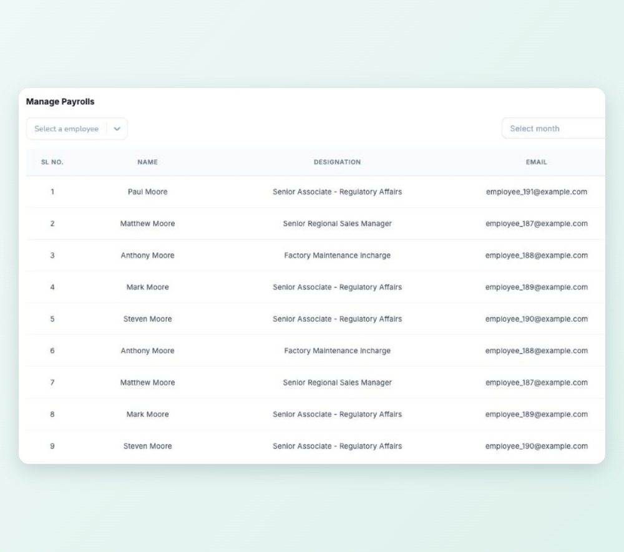Image resolution: width=624 pixels, height=552 pixels.
Task: Click serial number 6 cell
Action: tap(52, 351)
